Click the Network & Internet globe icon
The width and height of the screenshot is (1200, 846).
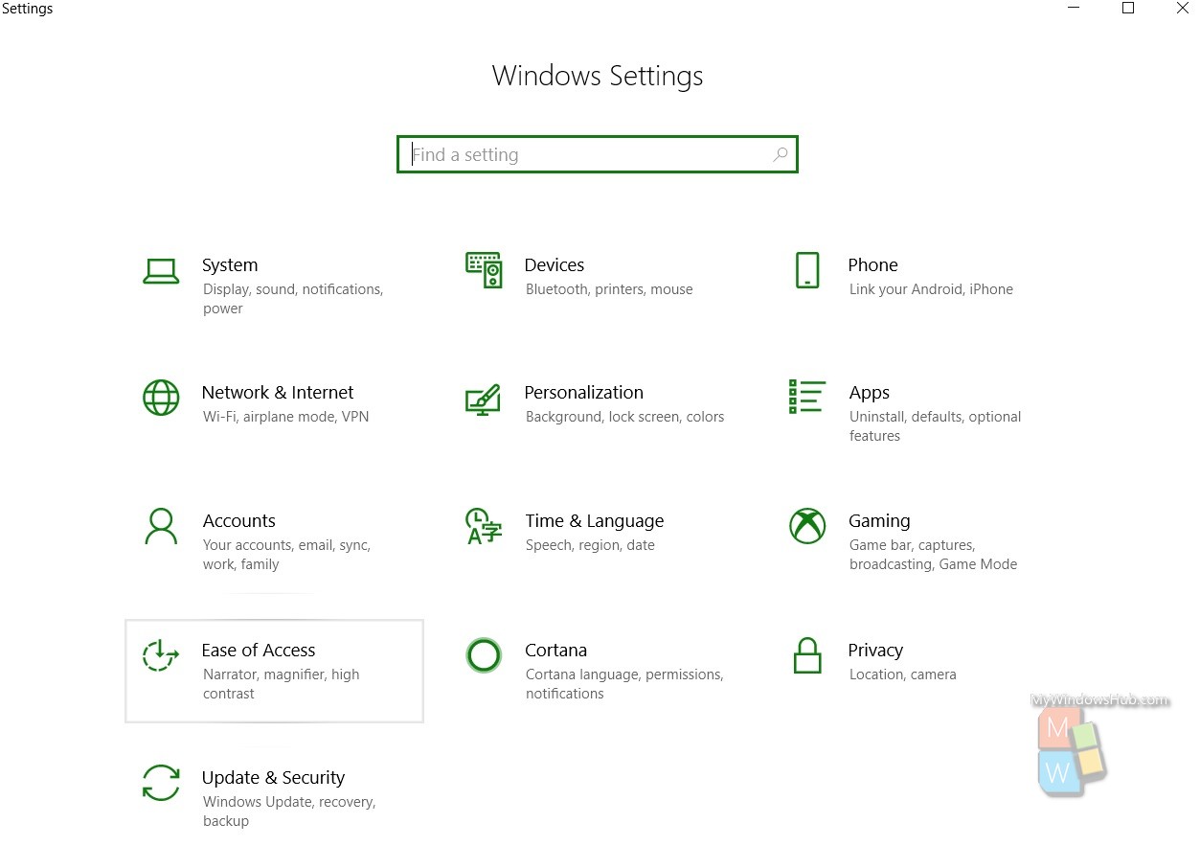(161, 398)
